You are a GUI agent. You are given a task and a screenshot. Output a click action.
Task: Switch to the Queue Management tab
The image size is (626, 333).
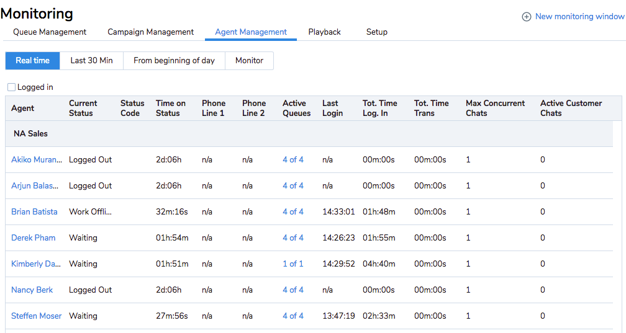click(50, 32)
